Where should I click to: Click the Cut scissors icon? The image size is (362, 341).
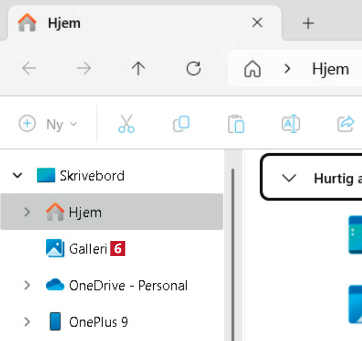tap(126, 124)
